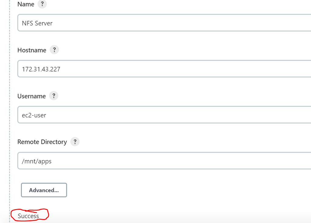The width and height of the screenshot is (311, 223).
Task: Click the circled Success message
Action: coord(29,215)
